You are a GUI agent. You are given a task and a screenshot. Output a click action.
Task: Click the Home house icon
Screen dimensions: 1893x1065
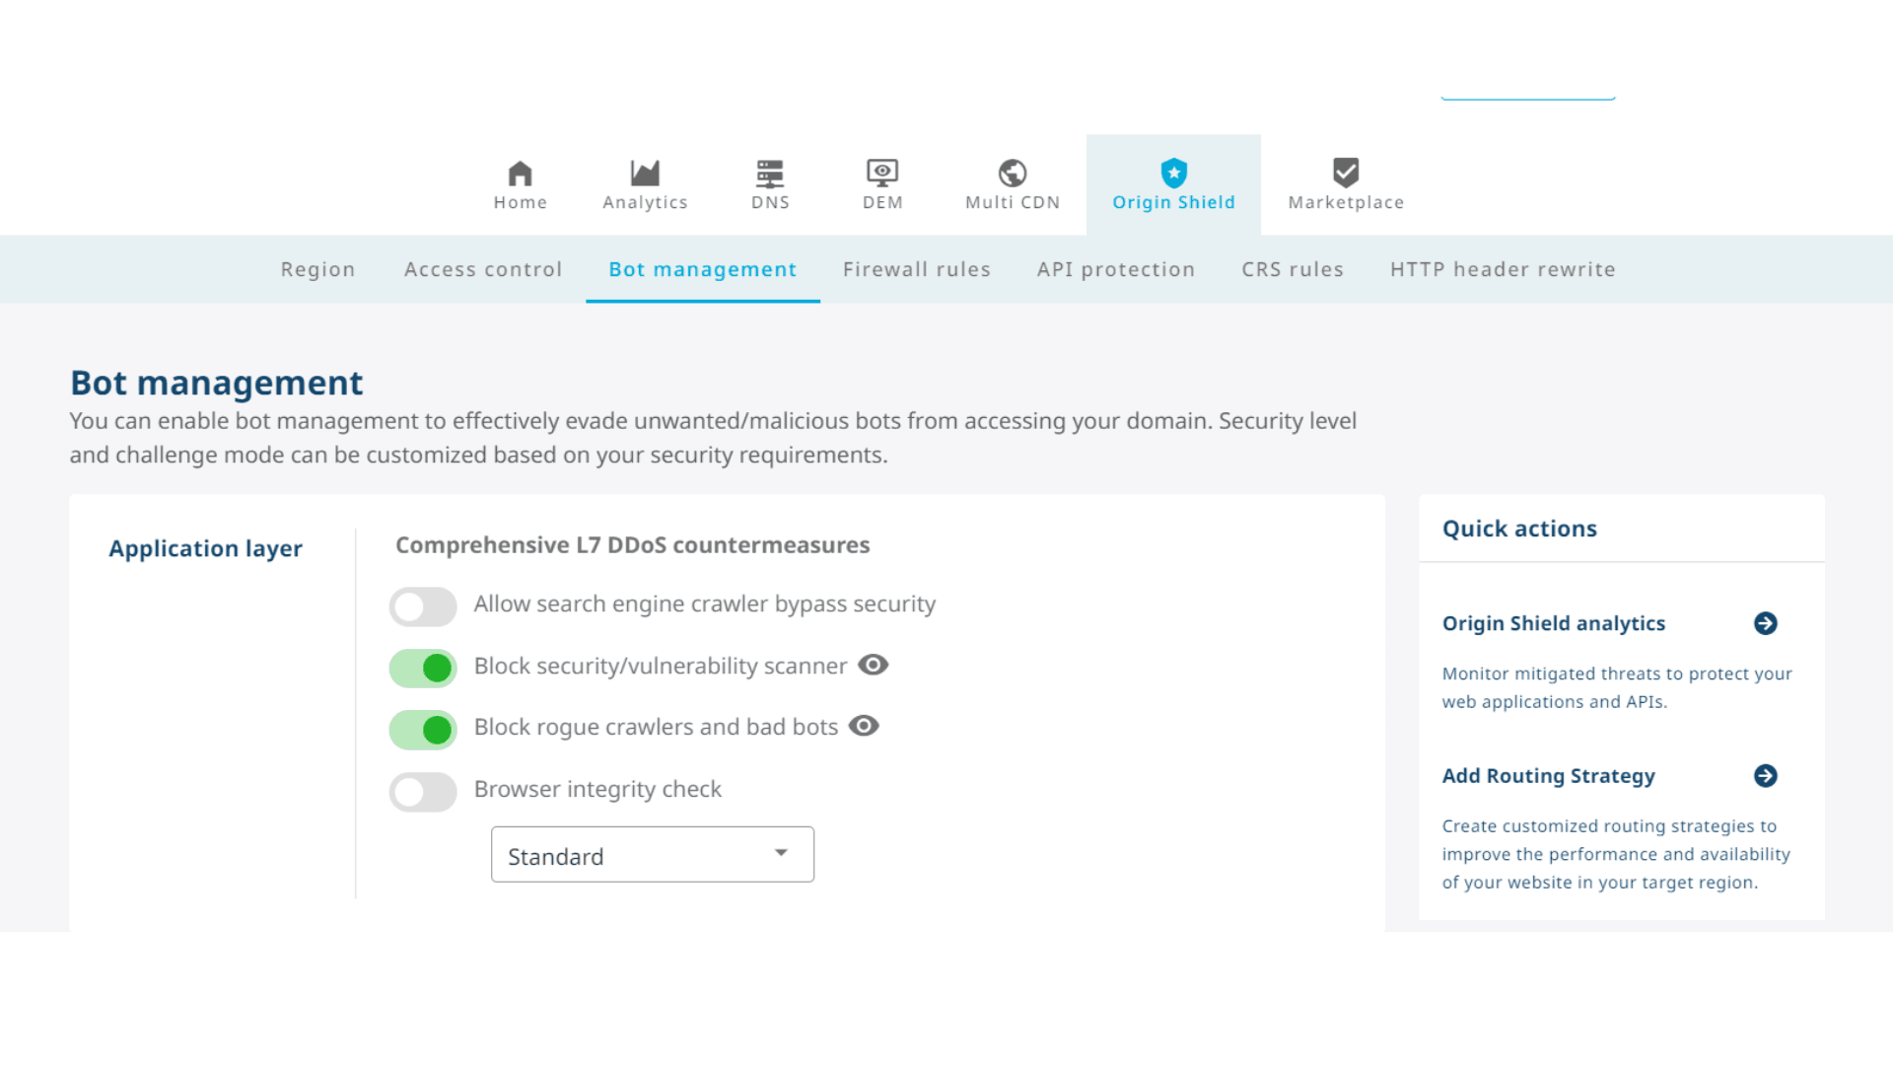pos(520,174)
